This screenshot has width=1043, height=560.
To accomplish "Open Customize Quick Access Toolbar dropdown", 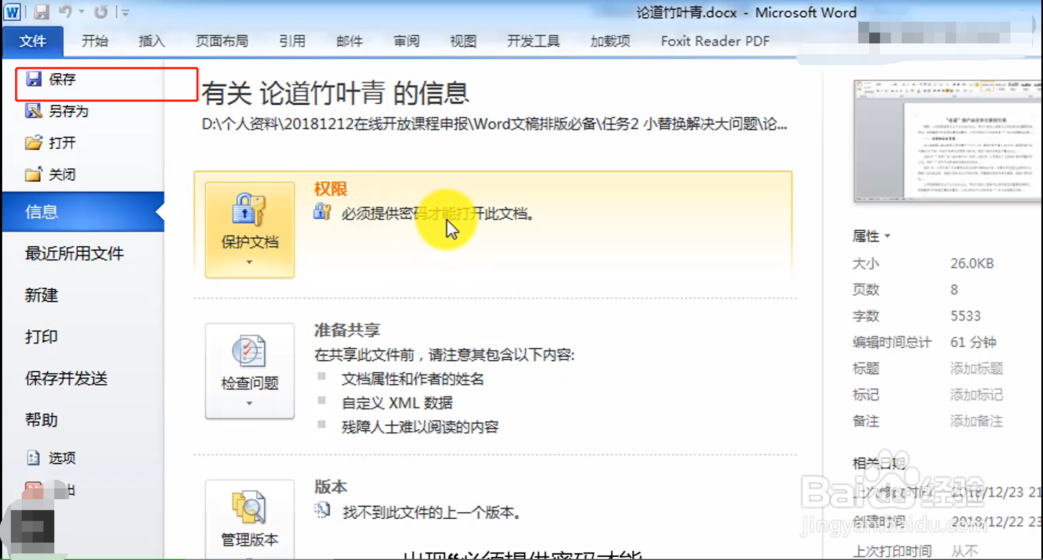I will [x=125, y=12].
